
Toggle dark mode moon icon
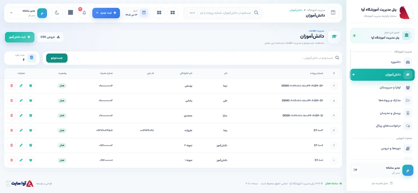57,13
